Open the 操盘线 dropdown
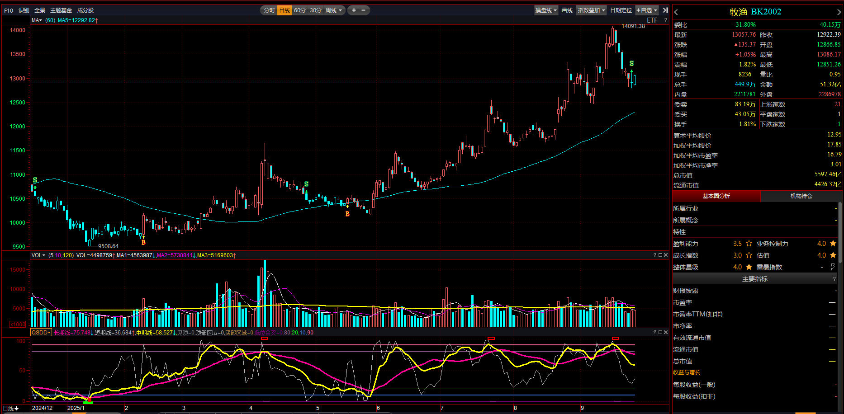844x414 pixels. 546,10
